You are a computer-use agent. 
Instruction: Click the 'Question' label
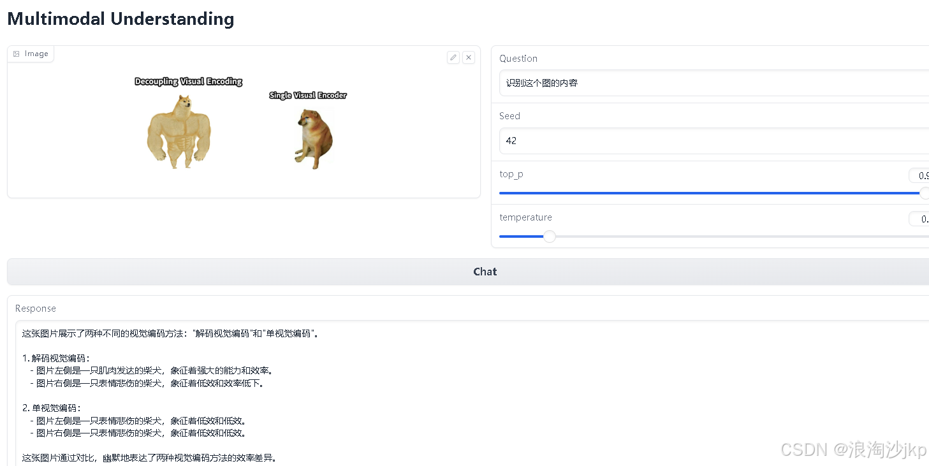pos(518,59)
